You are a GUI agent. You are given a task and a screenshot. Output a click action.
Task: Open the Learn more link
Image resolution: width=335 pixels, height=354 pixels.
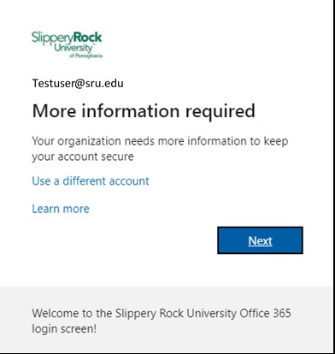coord(61,209)
